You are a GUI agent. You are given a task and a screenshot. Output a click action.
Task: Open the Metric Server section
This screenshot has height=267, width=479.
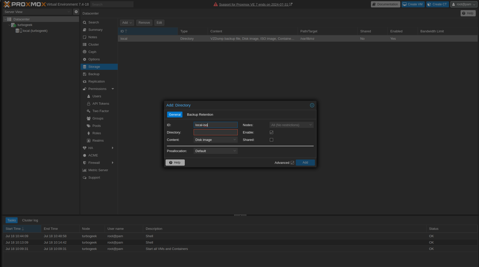coord(98,170)
